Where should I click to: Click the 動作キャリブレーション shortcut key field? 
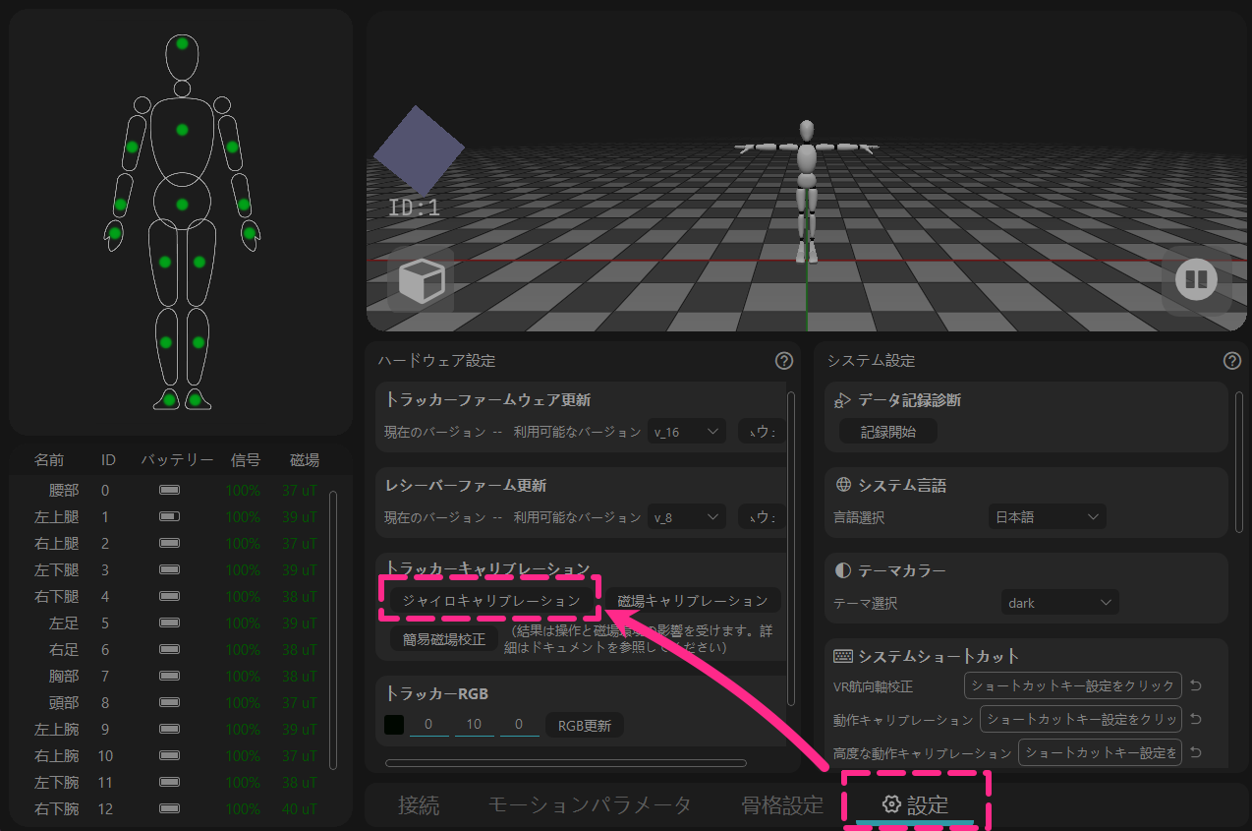[1081, 719]
